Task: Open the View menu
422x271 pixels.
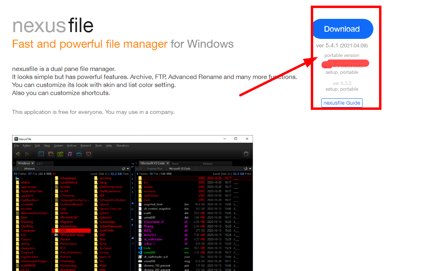Action: tap(47, 146)
